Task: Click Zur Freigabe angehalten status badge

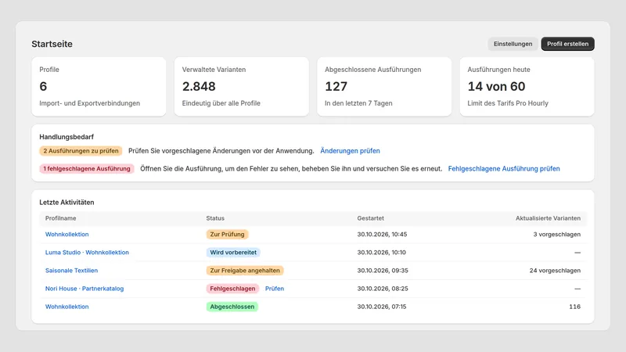Action: coord(245,271)
